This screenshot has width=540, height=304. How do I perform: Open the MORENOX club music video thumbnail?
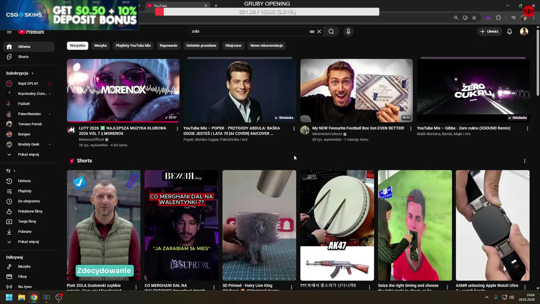[x=123, y=90]
